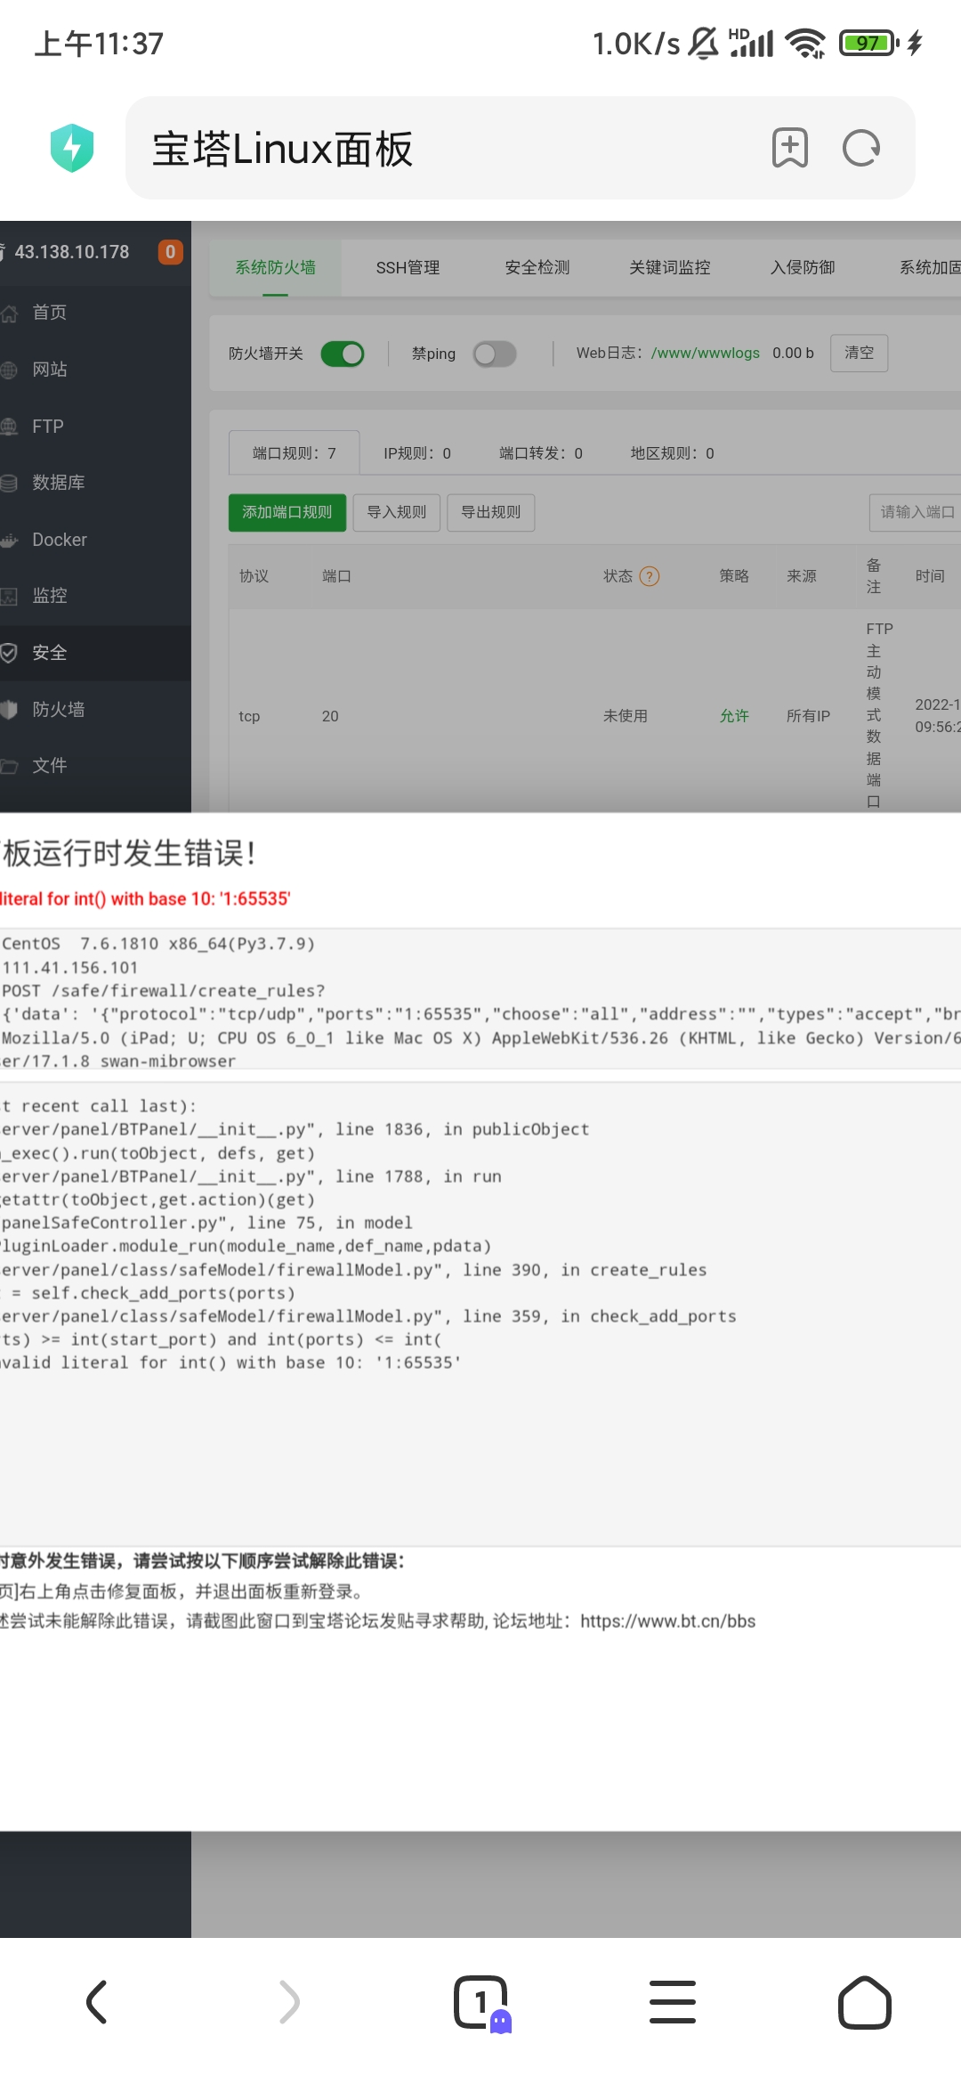Select 端口规则: 7 sub-tab
This screenshot has height=2084, width=961.
point(295,453)
